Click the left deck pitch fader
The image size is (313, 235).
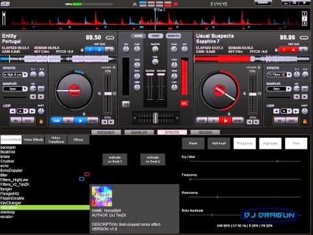[108, 93]
